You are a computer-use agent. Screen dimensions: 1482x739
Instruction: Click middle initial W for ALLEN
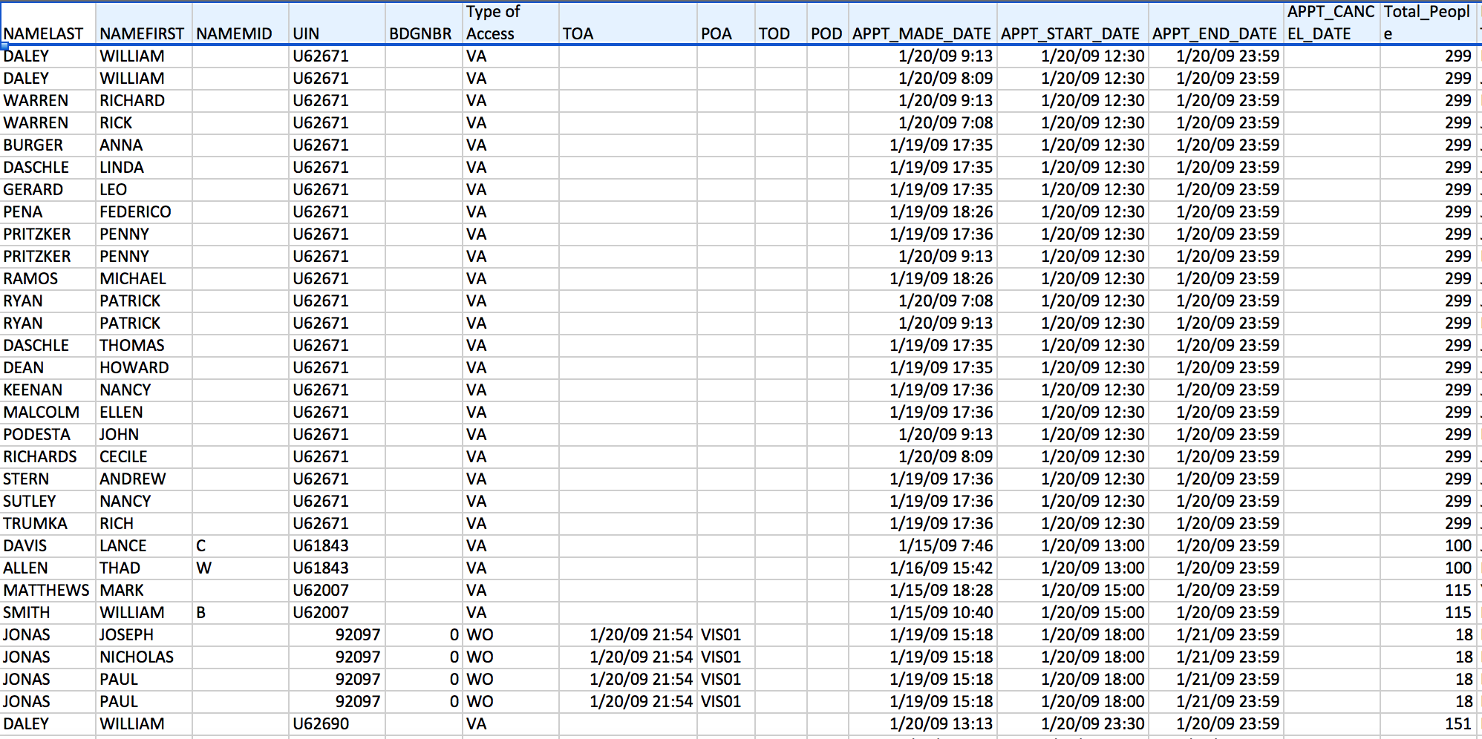tap(241, 568)
